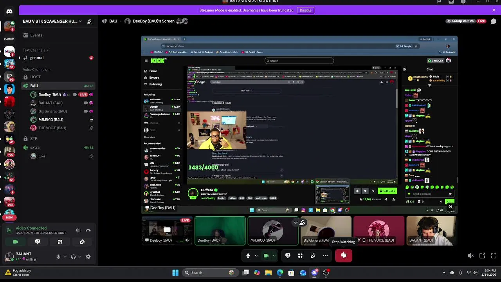Open Windows Start menu
Screen dimensions: 501x282
[x=175, y=273]
